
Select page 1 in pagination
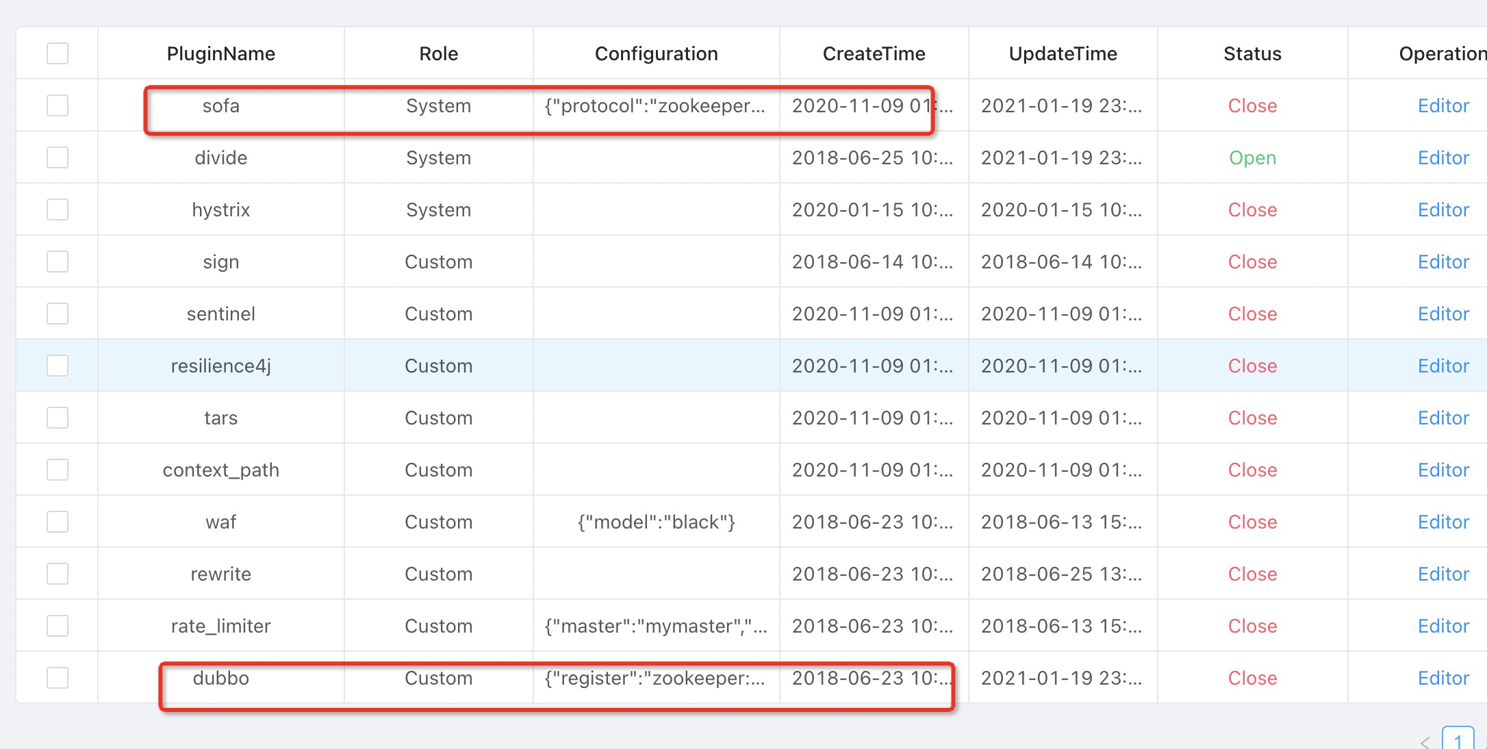1458,740
